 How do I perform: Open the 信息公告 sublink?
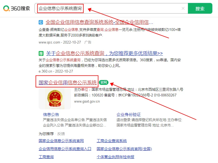(51, 114)
